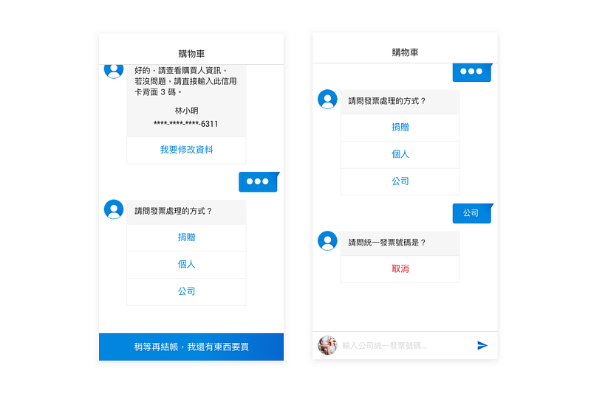Screen dimensions: 591x393
Task: Click the user photo avatar beside input field
Action: pos(327,345)
